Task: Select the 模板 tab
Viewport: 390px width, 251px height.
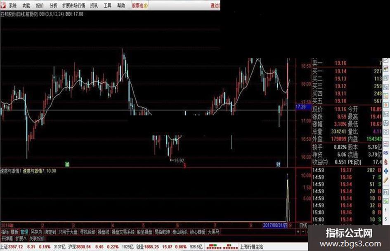Action: [14, 232]
